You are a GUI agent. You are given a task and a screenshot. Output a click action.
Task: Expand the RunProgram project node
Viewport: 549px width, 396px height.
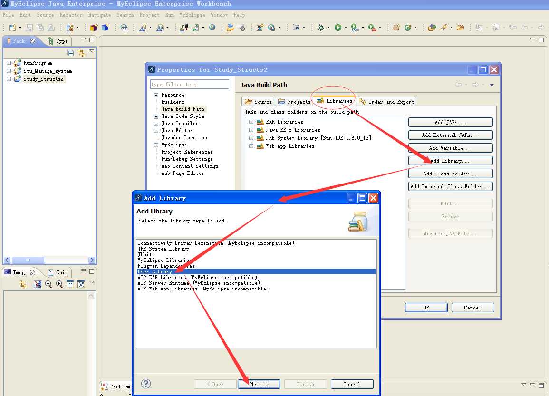click(9, 63)
